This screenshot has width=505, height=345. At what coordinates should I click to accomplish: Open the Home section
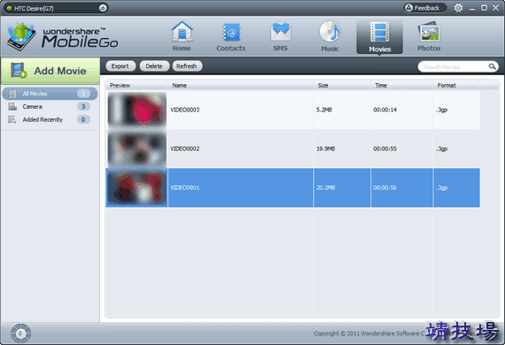pos(182,36)
